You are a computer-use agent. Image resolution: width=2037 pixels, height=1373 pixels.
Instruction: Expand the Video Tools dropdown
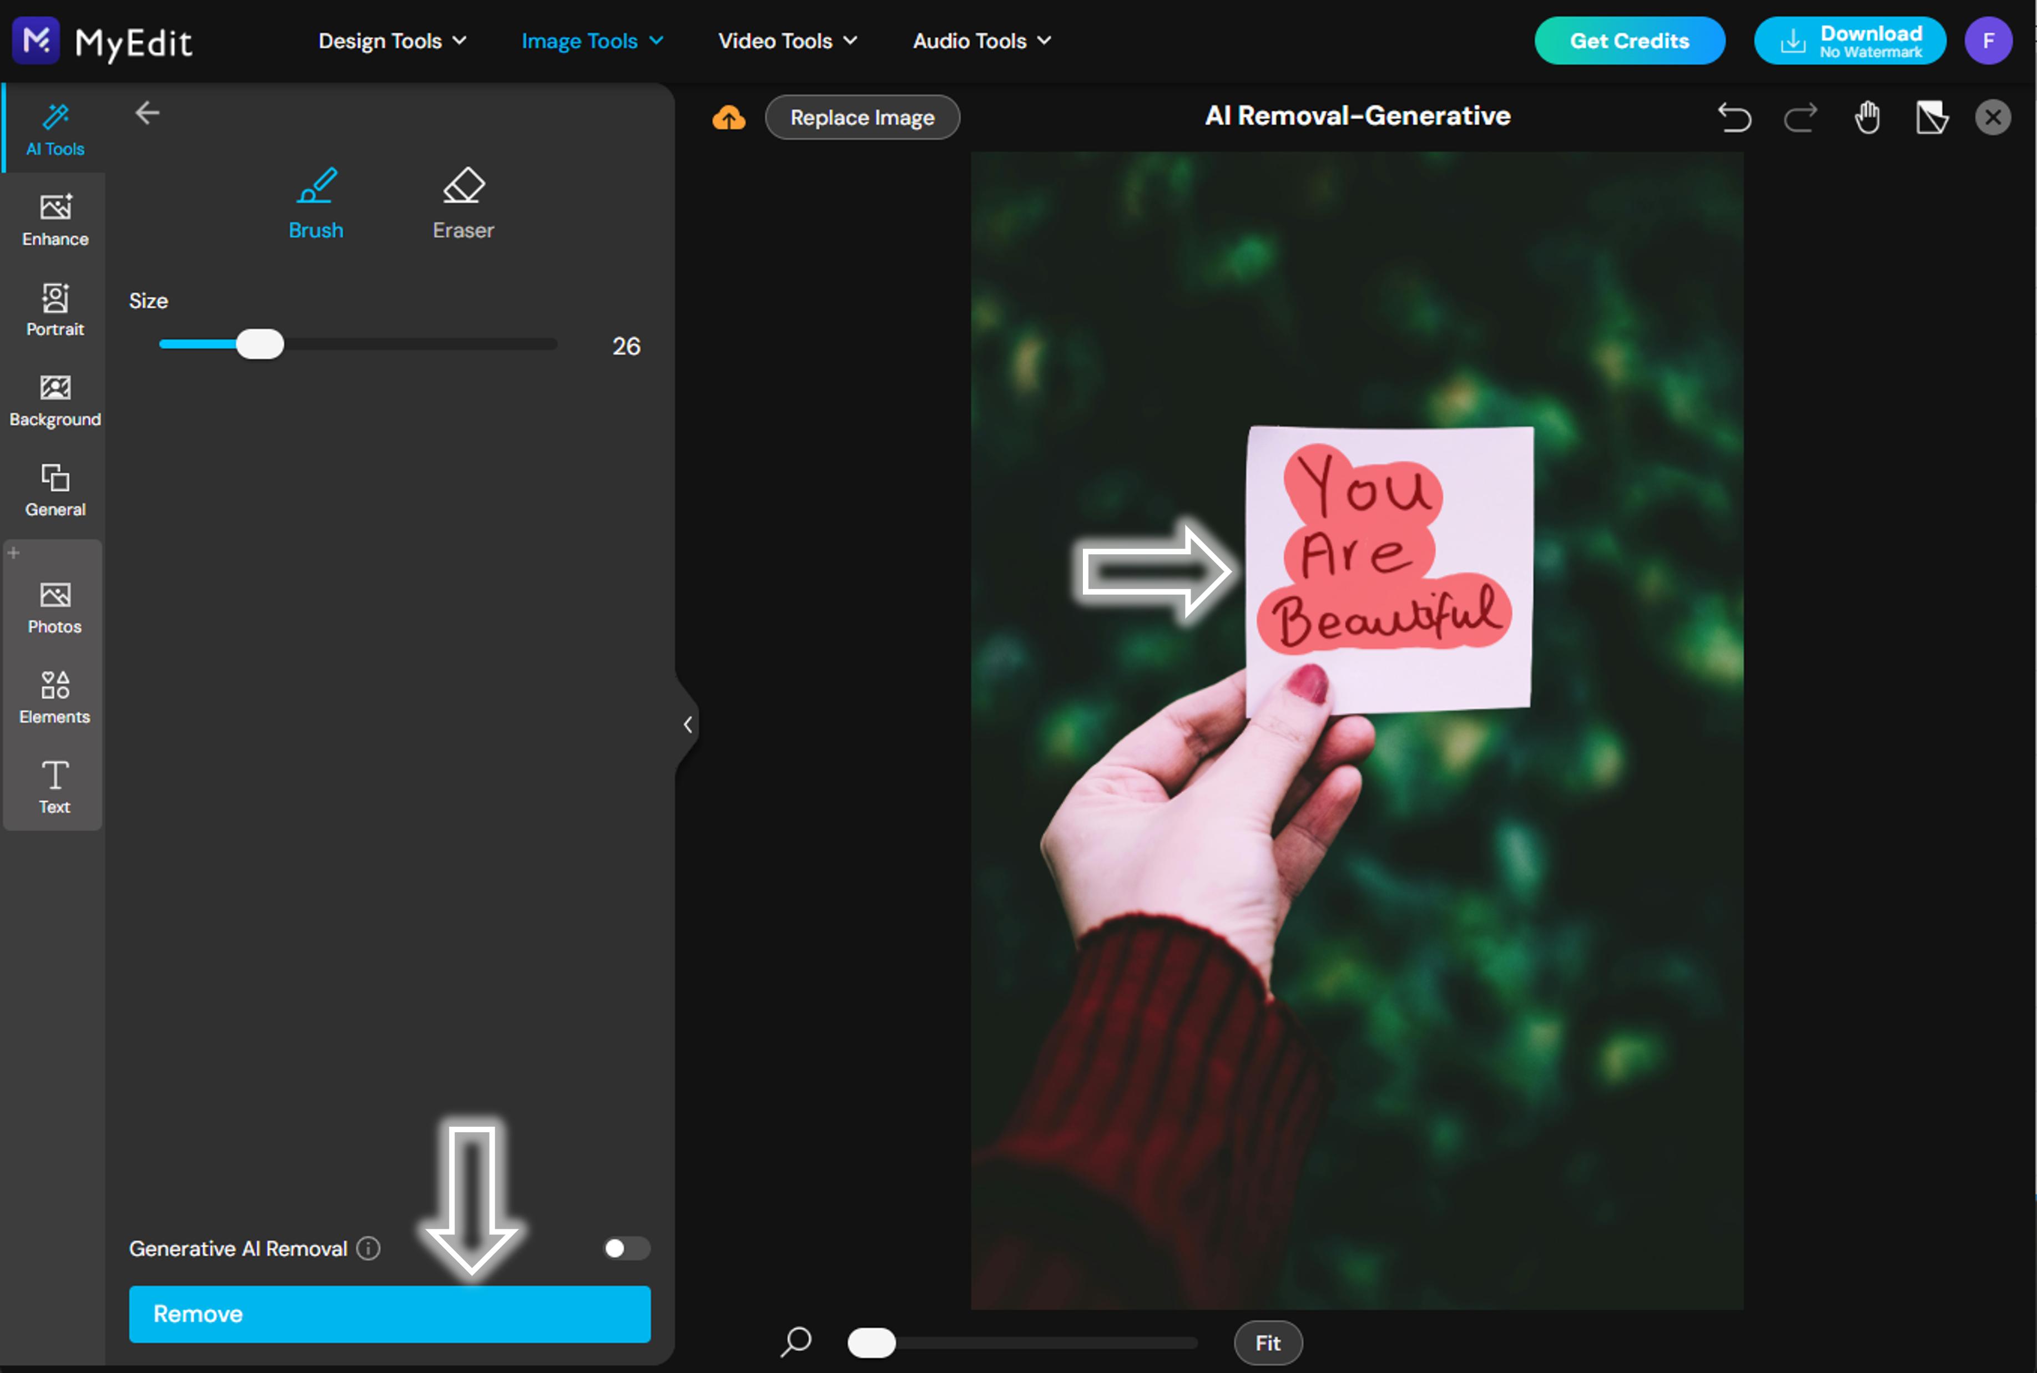click(786, 41)
